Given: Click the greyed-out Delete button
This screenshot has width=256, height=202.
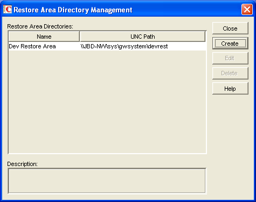Looking at the screenshot, I should [x=230, y=73].
